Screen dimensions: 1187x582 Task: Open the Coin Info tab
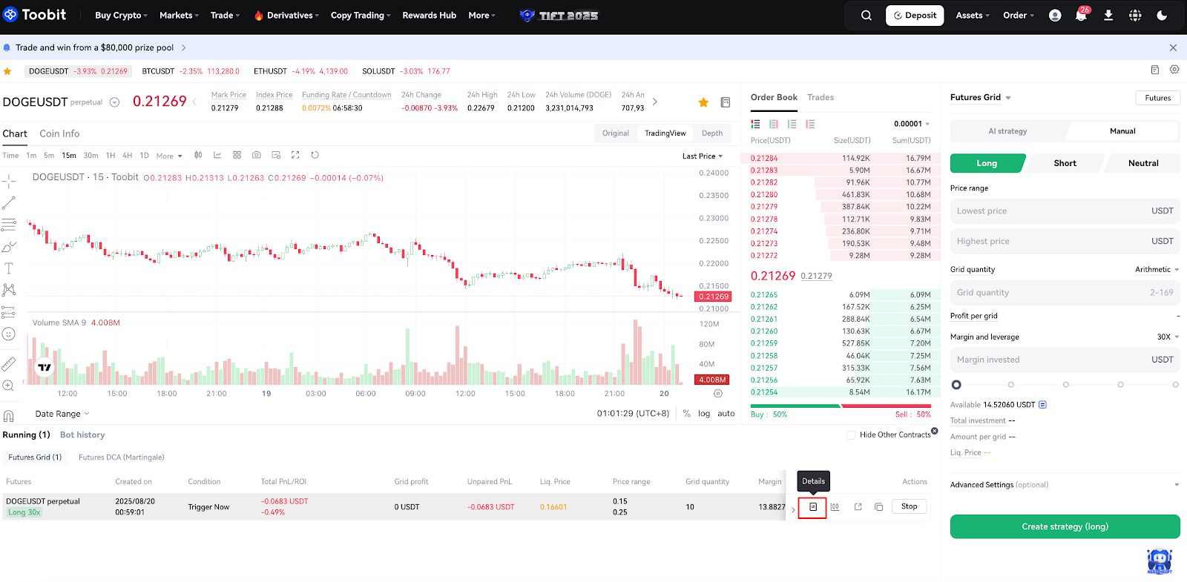click(x=59, y=133)
